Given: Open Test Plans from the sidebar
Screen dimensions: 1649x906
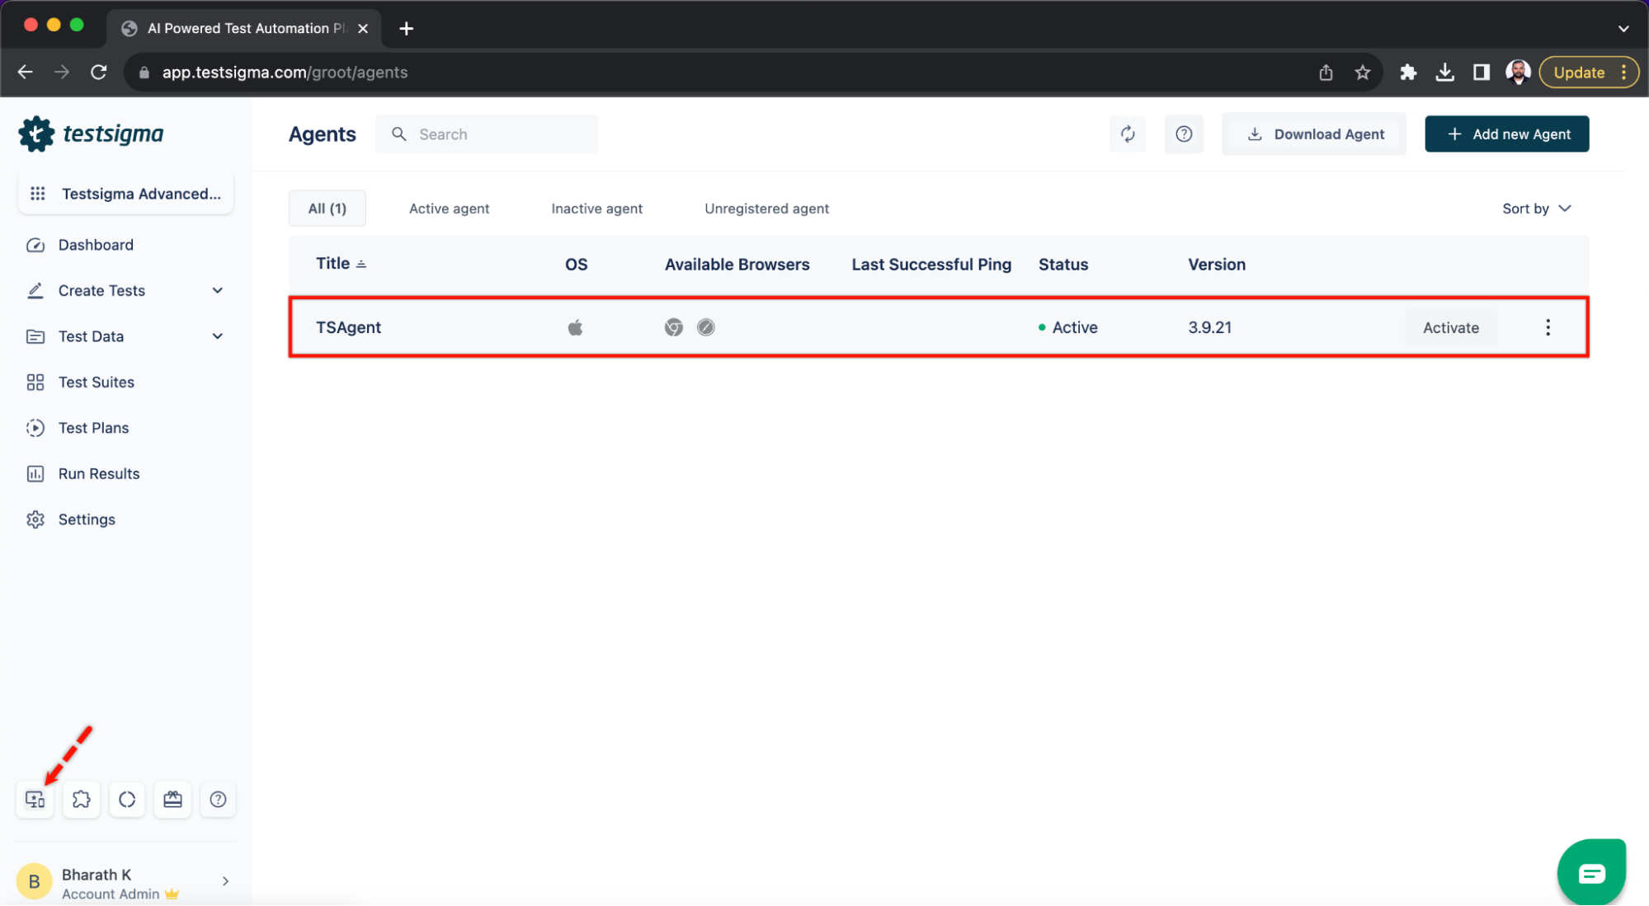Looking at the screenshot, I should pos(93,428).
